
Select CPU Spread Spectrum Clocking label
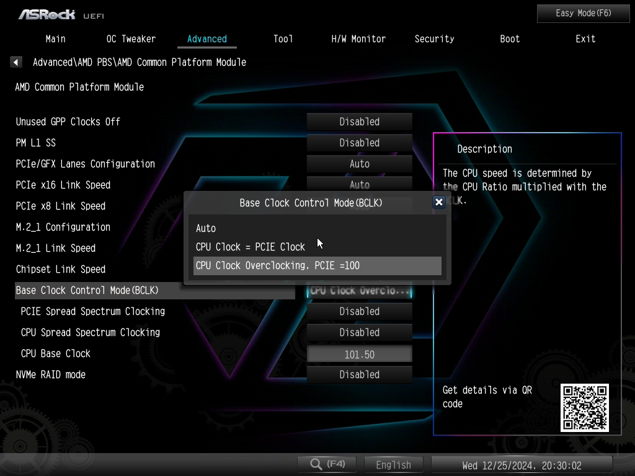pos(91,332)
